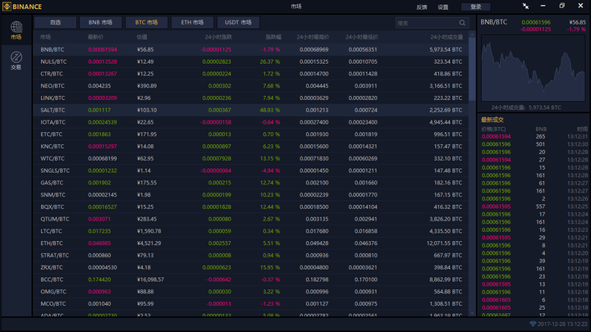Click the shrink window arrows icon
591x332 pixels.
coord(525,6)
